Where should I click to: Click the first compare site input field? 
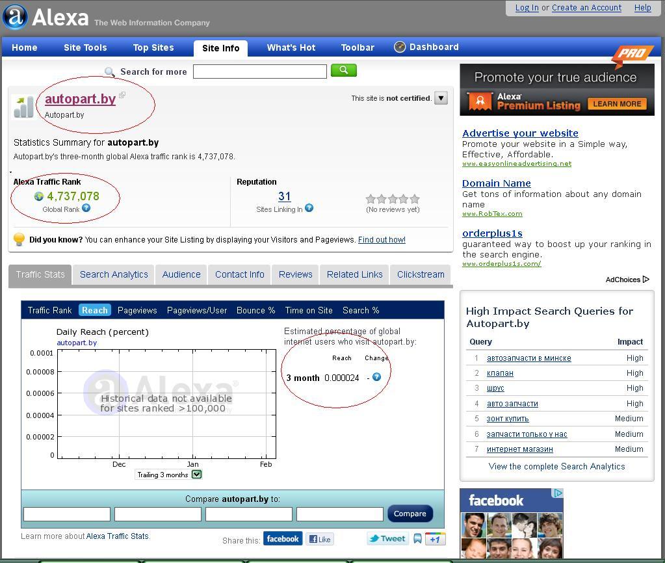tap(67, 514)
